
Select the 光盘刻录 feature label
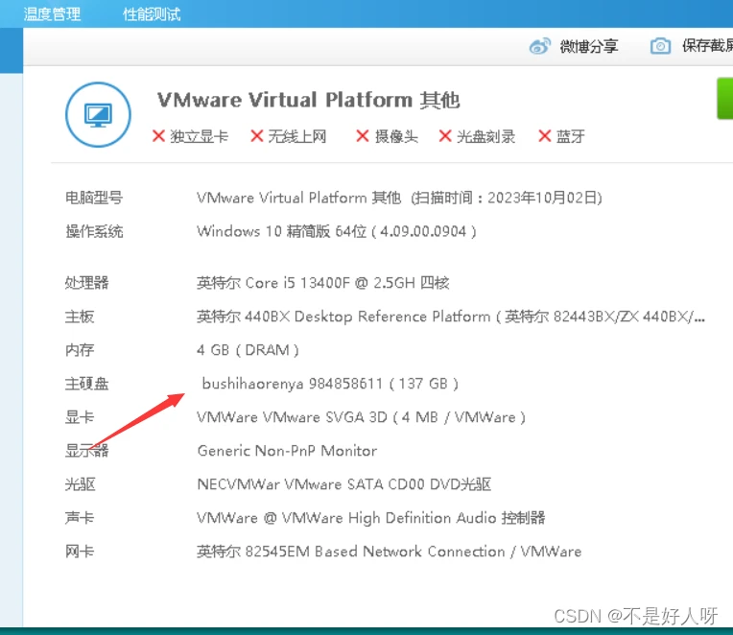tap(485, 136)
